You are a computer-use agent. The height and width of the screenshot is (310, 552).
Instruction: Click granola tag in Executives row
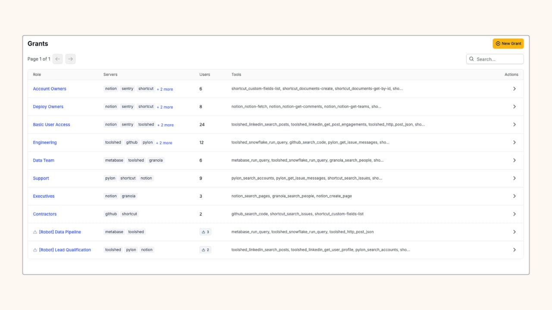[129, 196]
